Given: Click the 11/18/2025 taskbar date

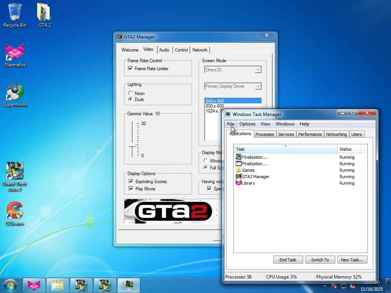Looking at the screenshot, I should [x=371, y=289].
